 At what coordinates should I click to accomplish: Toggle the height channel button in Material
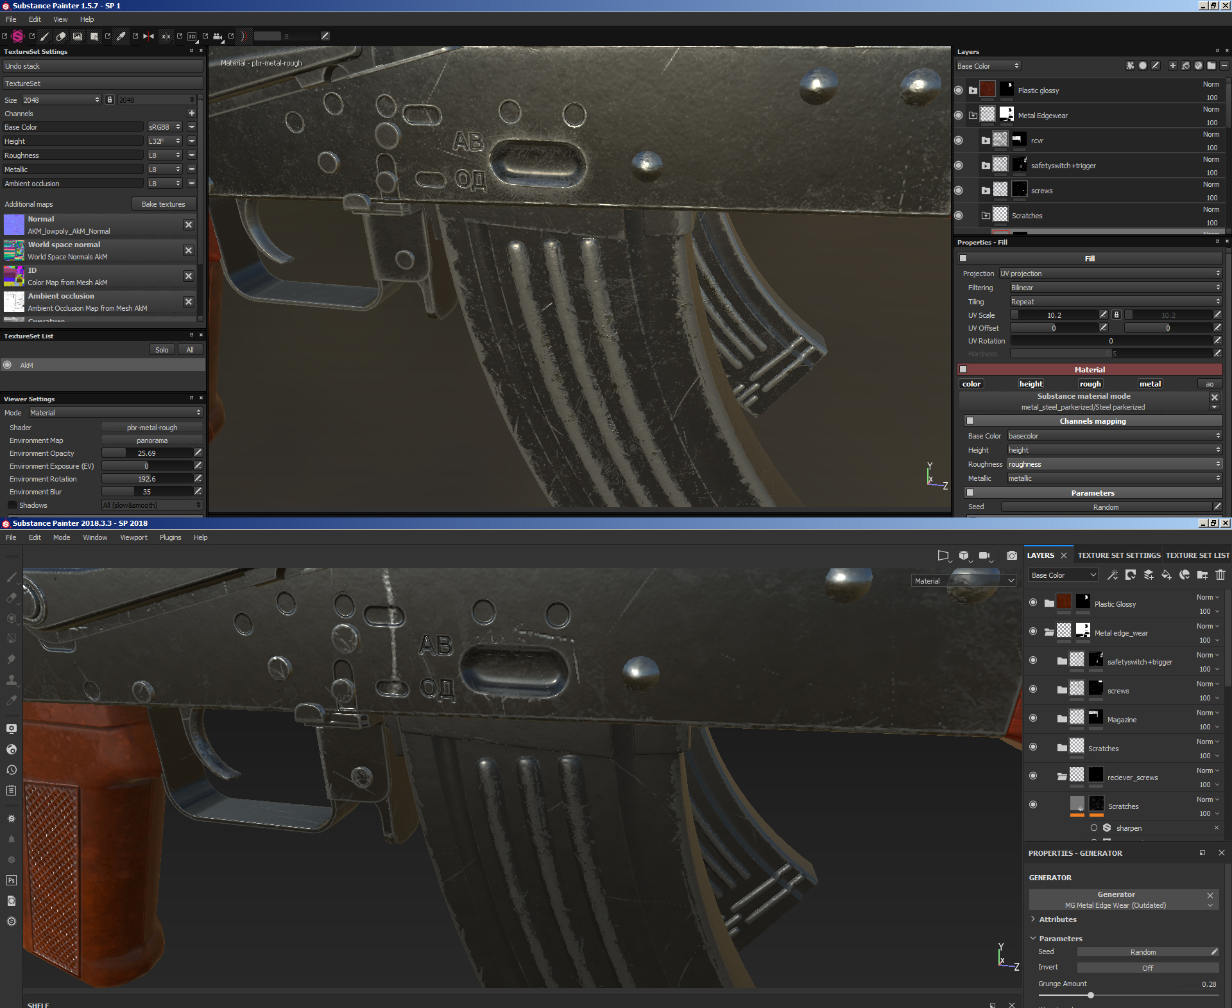click(1031, 384)
